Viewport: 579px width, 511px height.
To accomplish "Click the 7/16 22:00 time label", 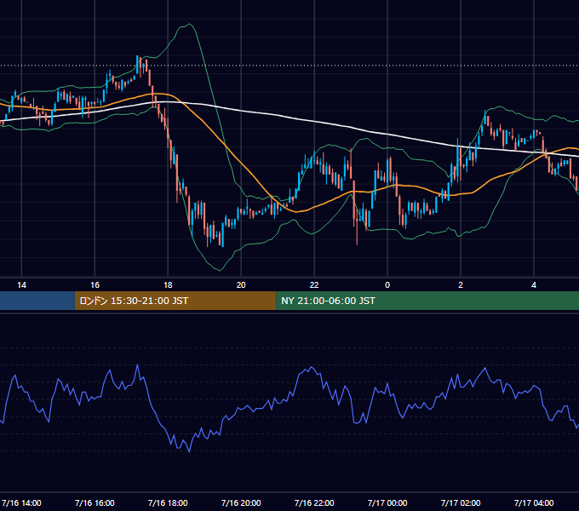I will click(314, 502).
